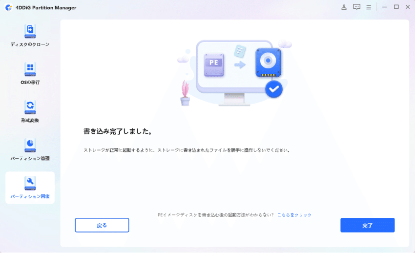This screenshot has height=253, width=415.
Task: Click the blue checkmark badge
Action: [x=274, y=89]
